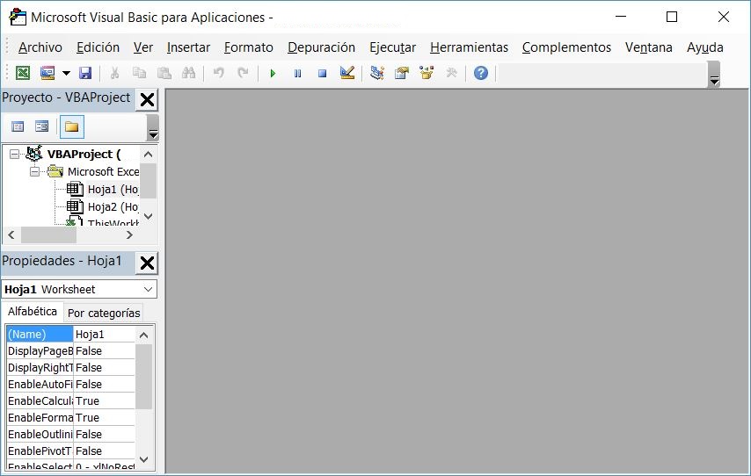
Task: Click the DisplayRightToLeft False value
Action: pos(105,367)
